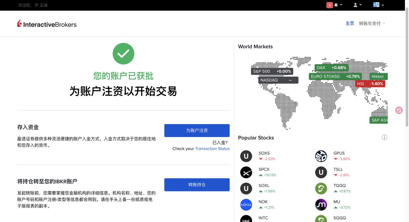Click the page vertical scrollbar
Image resolution: width=409 pixels, height=222 pixels.
pos(407,68)
